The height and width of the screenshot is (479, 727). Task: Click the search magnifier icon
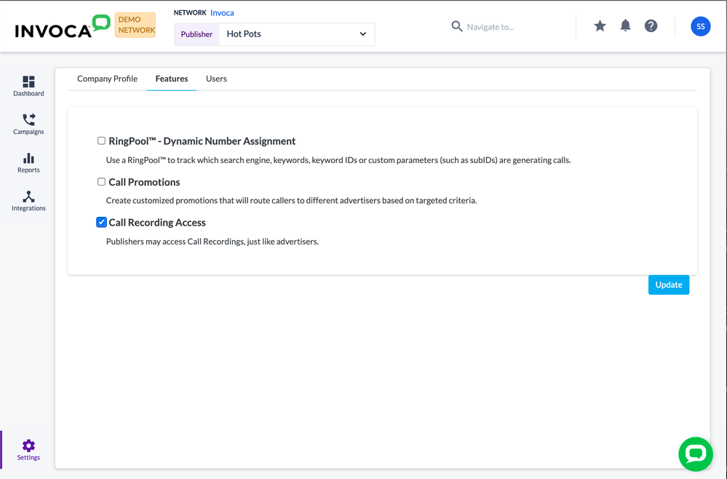tap(457, 26)
